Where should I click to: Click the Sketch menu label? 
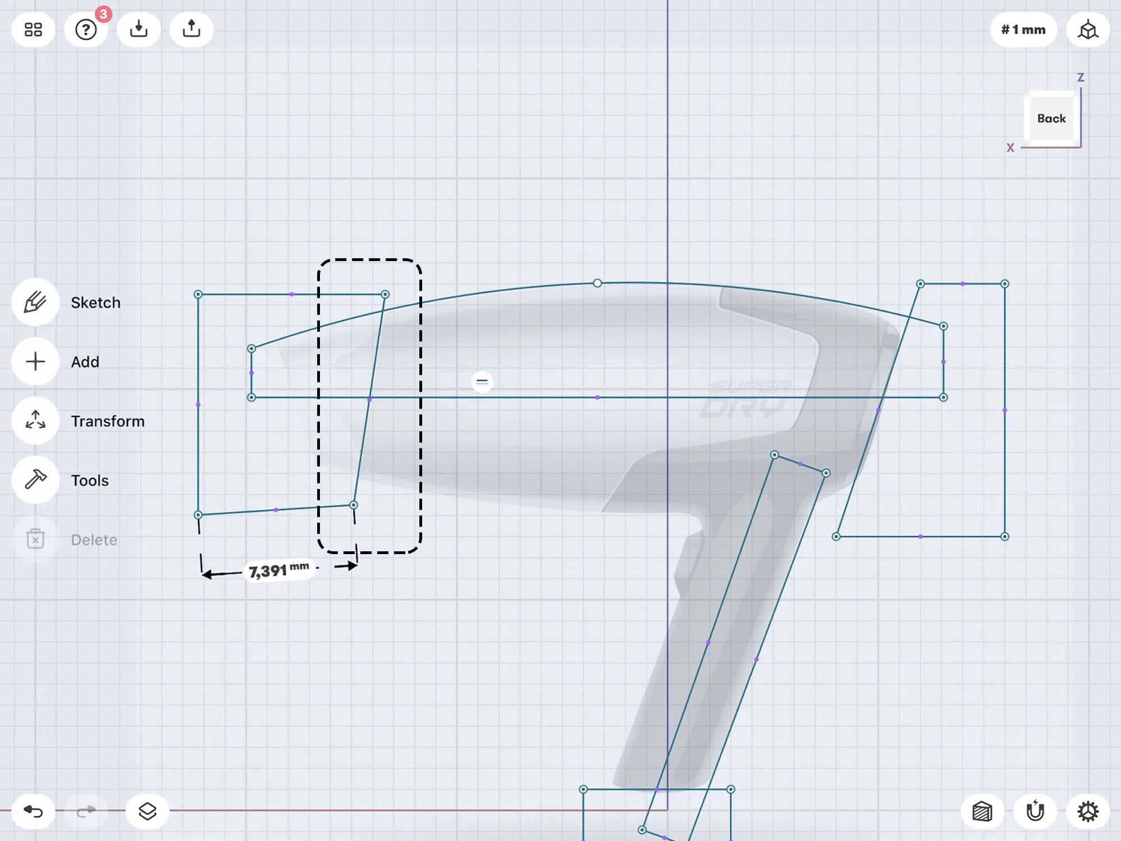click(x=95, y=303)
